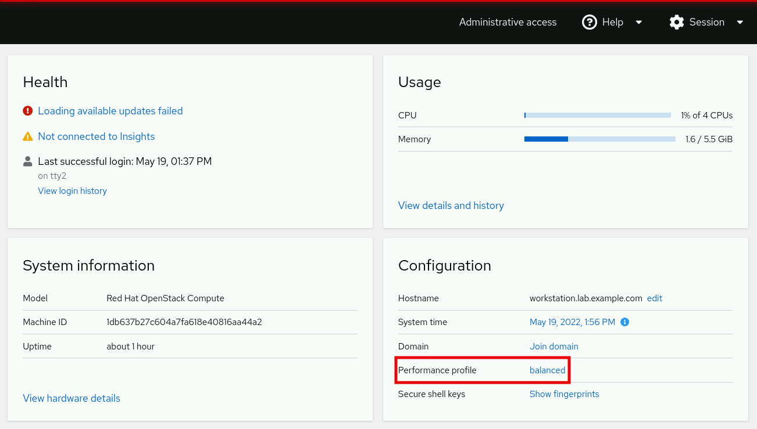Click the user icon beside last login

pos(27,161)
